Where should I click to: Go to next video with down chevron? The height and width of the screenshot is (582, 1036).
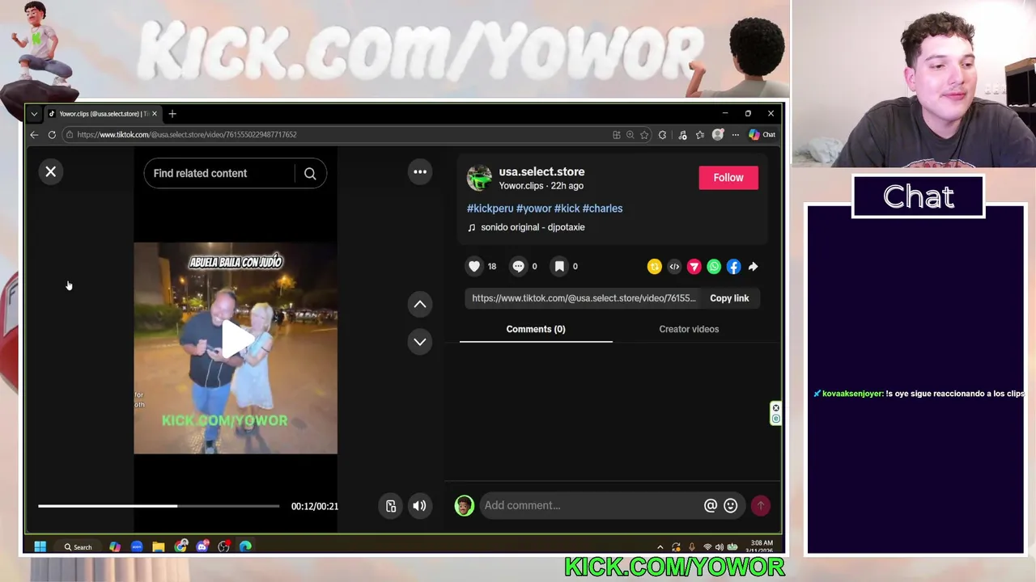(x=420, y=341)
